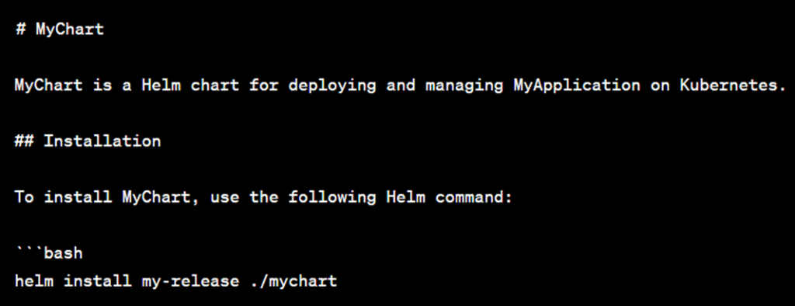Click the word 'Helm' in description line
The width and height of the screenshot is (795, 306).
coord(161,85)
